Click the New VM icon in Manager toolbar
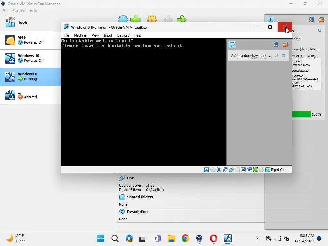Screen dimensions: 328x246 [123, 19]
